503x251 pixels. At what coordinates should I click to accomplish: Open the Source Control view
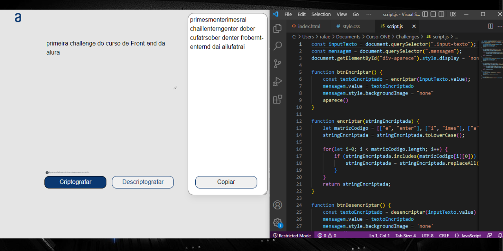[277, 64]
